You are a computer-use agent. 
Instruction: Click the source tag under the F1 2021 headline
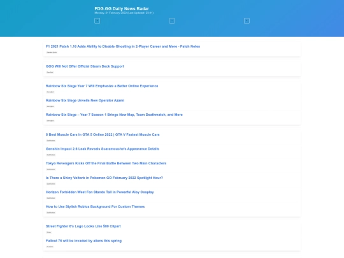pos(52,52)
